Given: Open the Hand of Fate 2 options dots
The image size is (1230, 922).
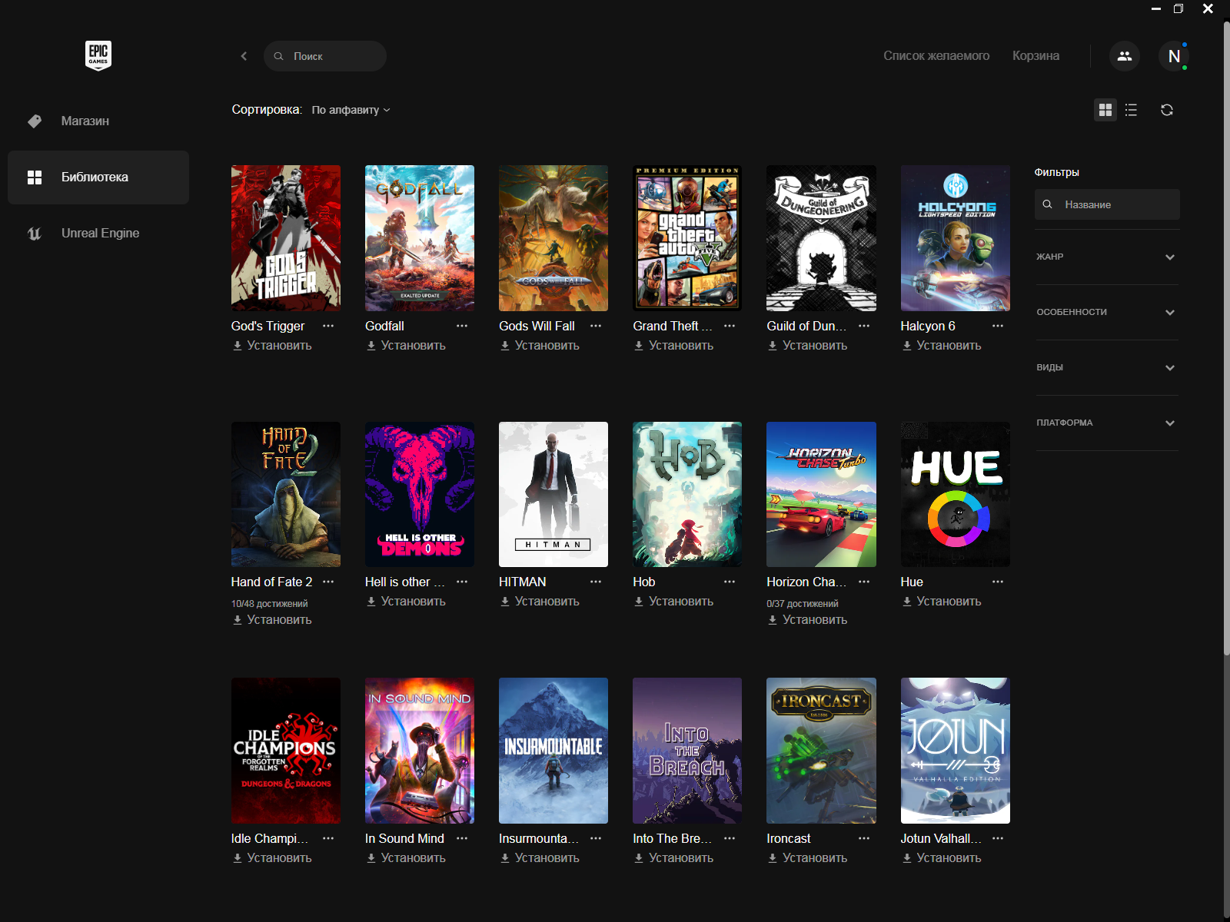Looking at the screenshot, I should pyautogui.click(x=328, y=582).
